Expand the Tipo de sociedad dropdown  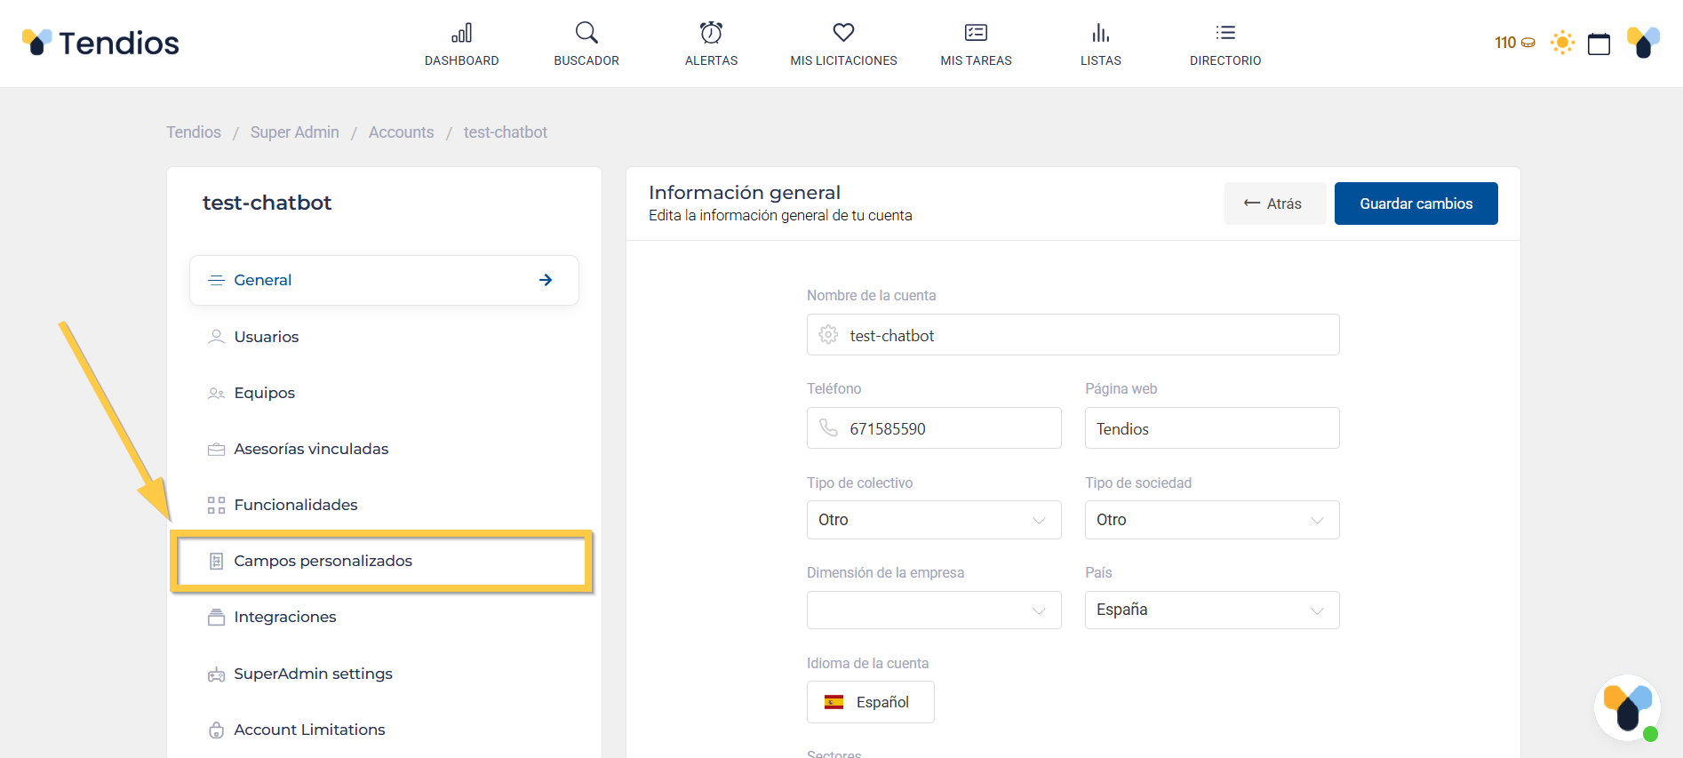1211,520
